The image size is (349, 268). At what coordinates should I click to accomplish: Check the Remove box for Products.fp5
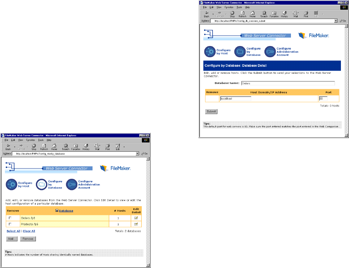click(x=10, y=224)
